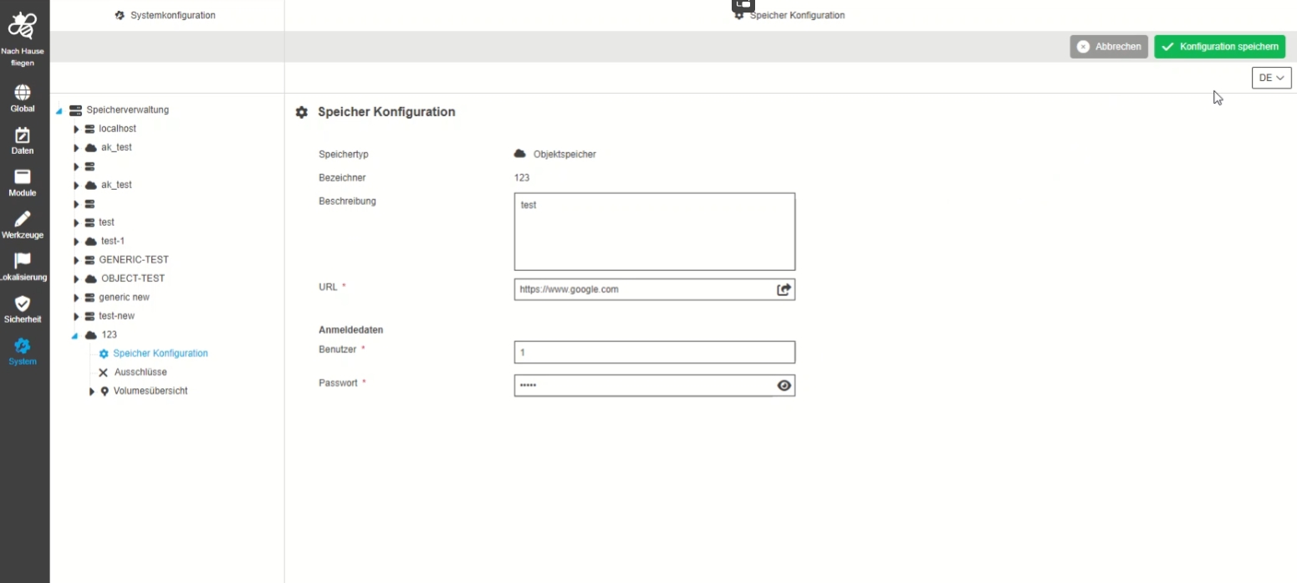Select the OBJECT-TEST tree entry
Image resolution: width=1297 pixels, height=583 pixels.
tap(133, 279)
